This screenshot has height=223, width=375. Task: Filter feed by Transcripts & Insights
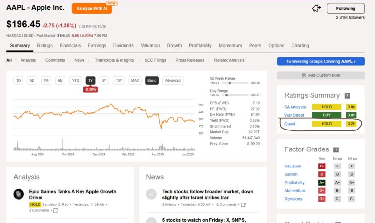(x=114, y=60)
